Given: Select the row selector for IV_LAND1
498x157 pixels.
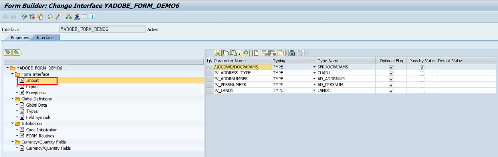Looking at the screenshot, I should [x=209, y=91].
